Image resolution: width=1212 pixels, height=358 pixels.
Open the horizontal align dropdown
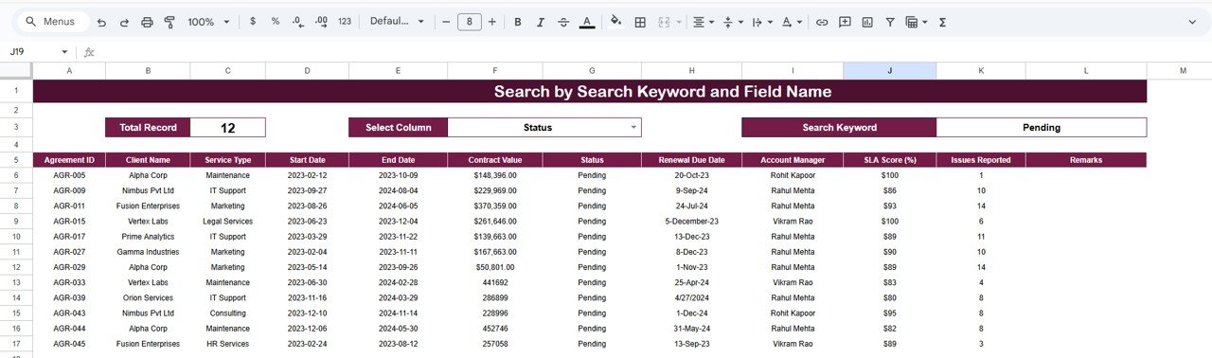pyautogui.click(x=704, y=22)
